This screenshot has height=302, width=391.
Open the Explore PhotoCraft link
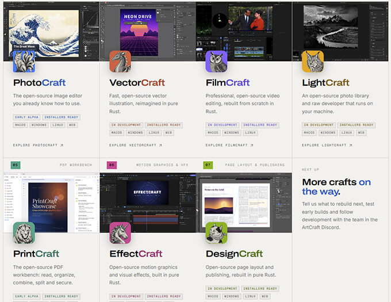pyautogui.click(x=38, y=145)
